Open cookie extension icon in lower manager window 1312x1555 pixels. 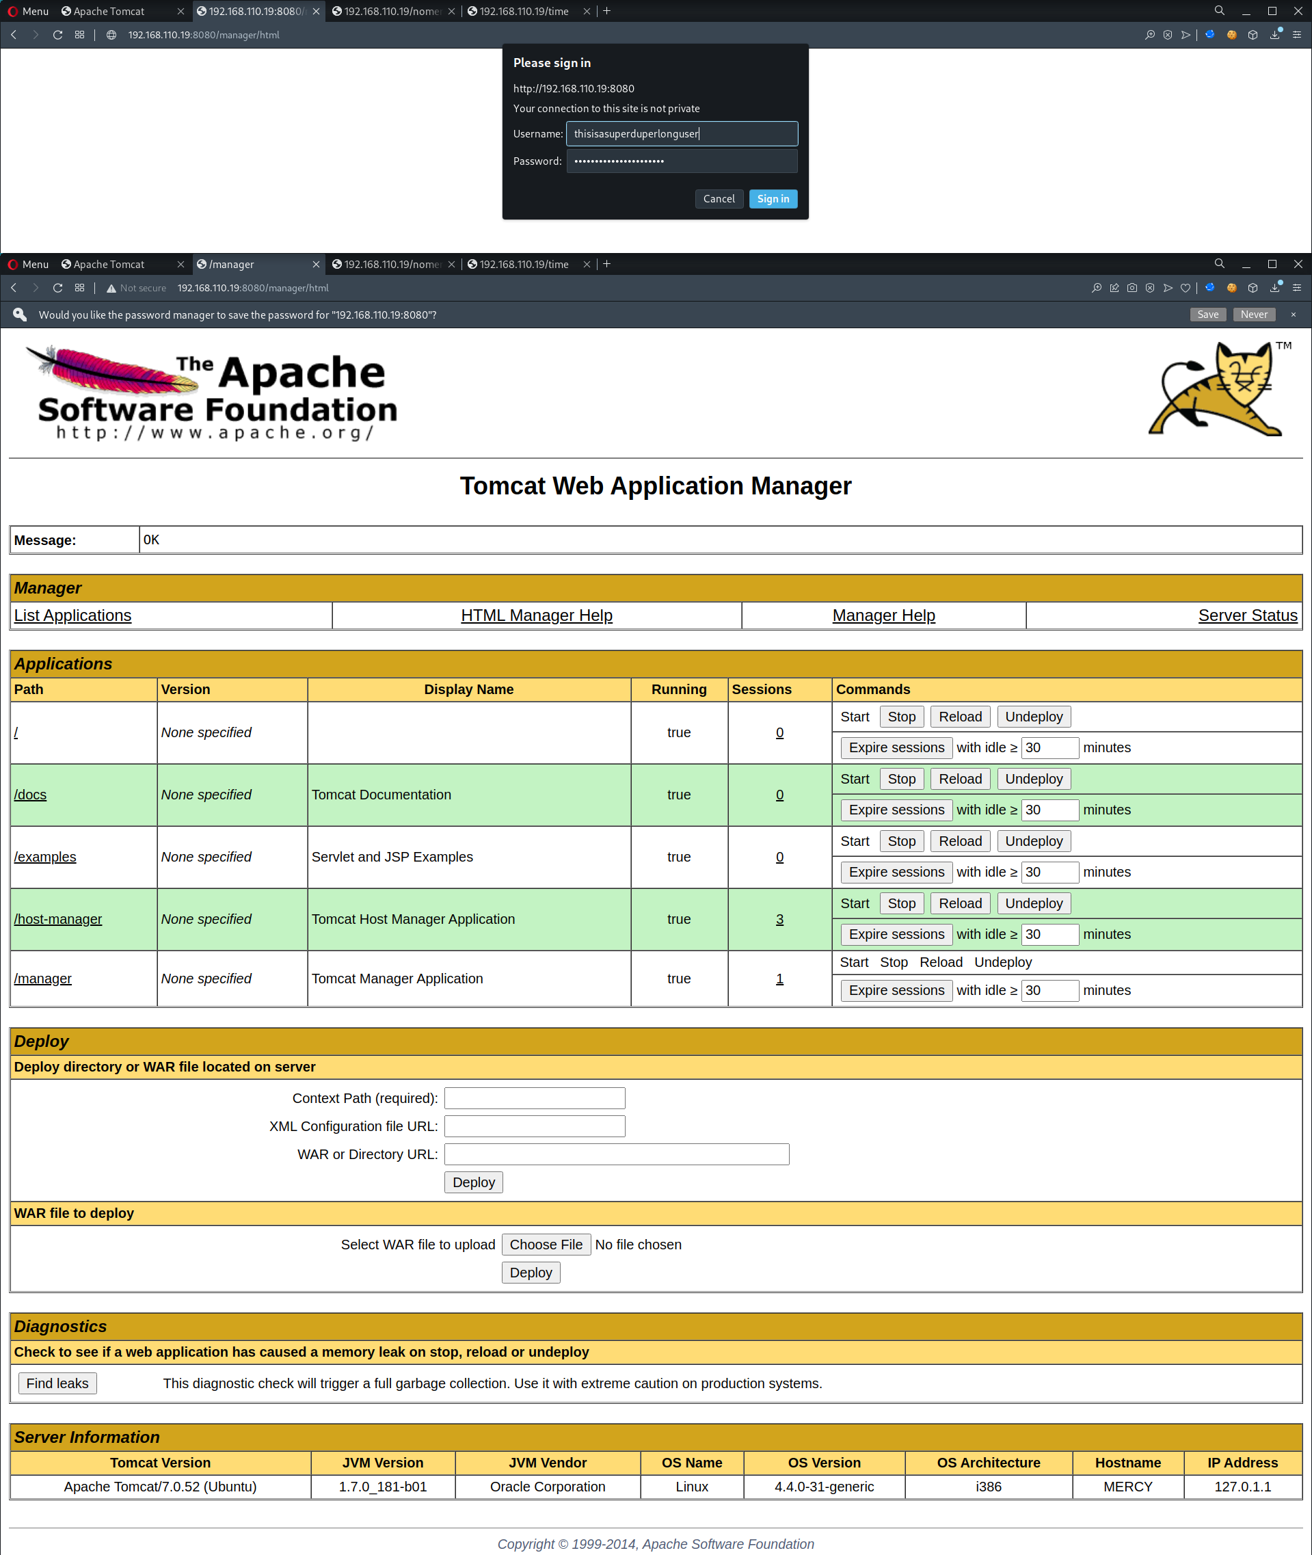[1232, 288]
